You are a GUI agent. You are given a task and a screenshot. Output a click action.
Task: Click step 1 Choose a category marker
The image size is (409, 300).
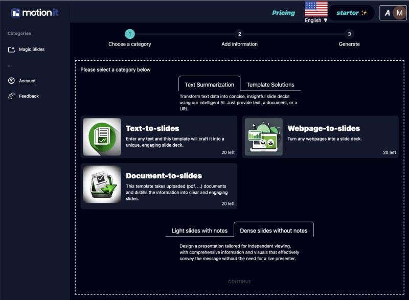pos(130,34)
